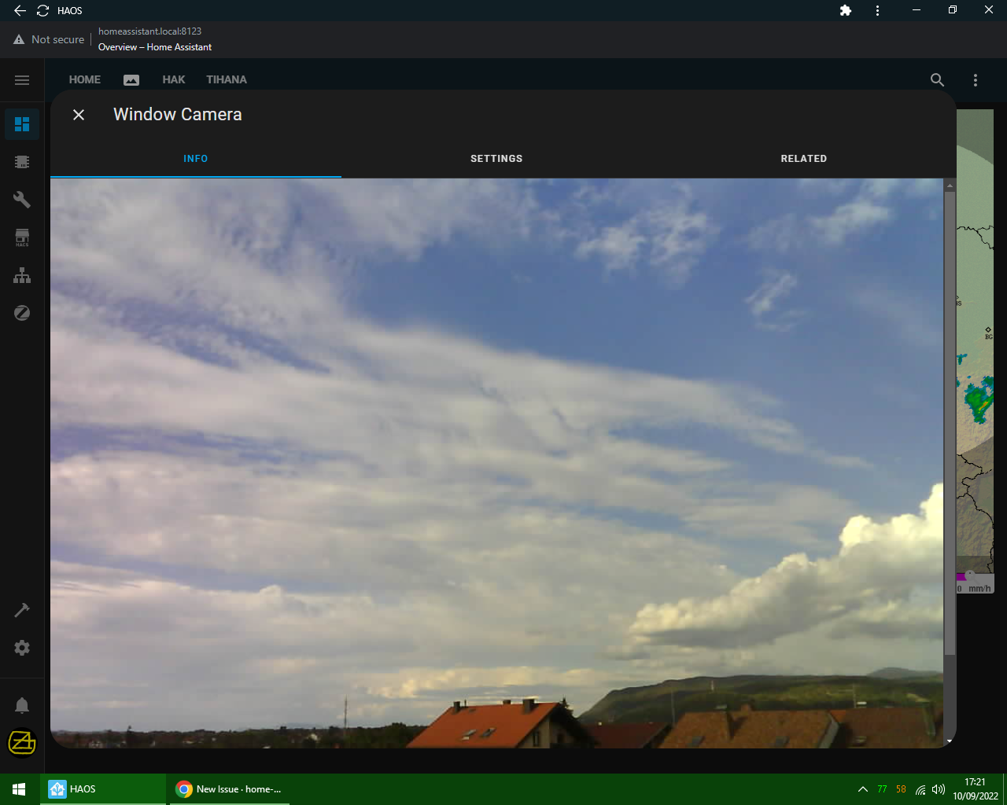The image size is (1007, 805).
Task: Click the Not secure warning indicator
Action: coord(49,39)
